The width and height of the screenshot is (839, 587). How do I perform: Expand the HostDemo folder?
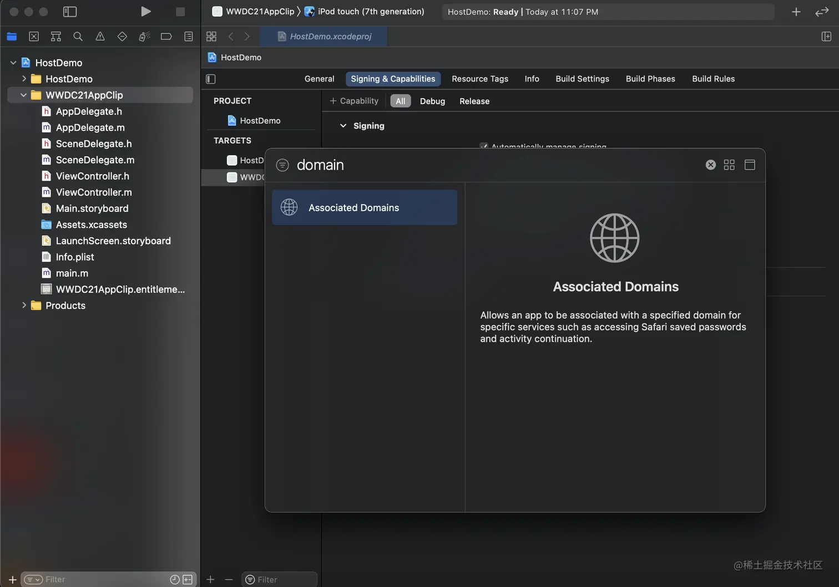pyautogui.click(x=24, y=79)
